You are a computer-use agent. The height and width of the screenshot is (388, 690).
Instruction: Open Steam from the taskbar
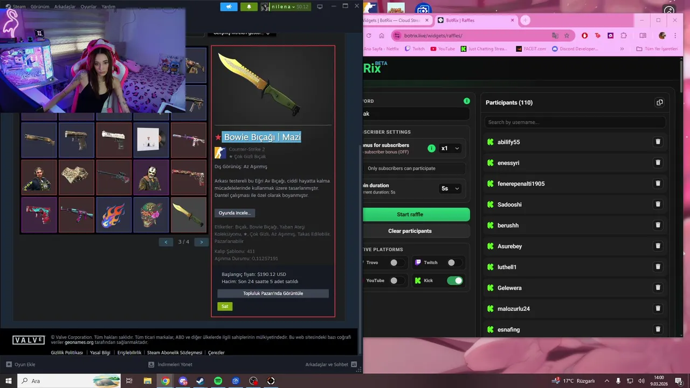[200, 381]
